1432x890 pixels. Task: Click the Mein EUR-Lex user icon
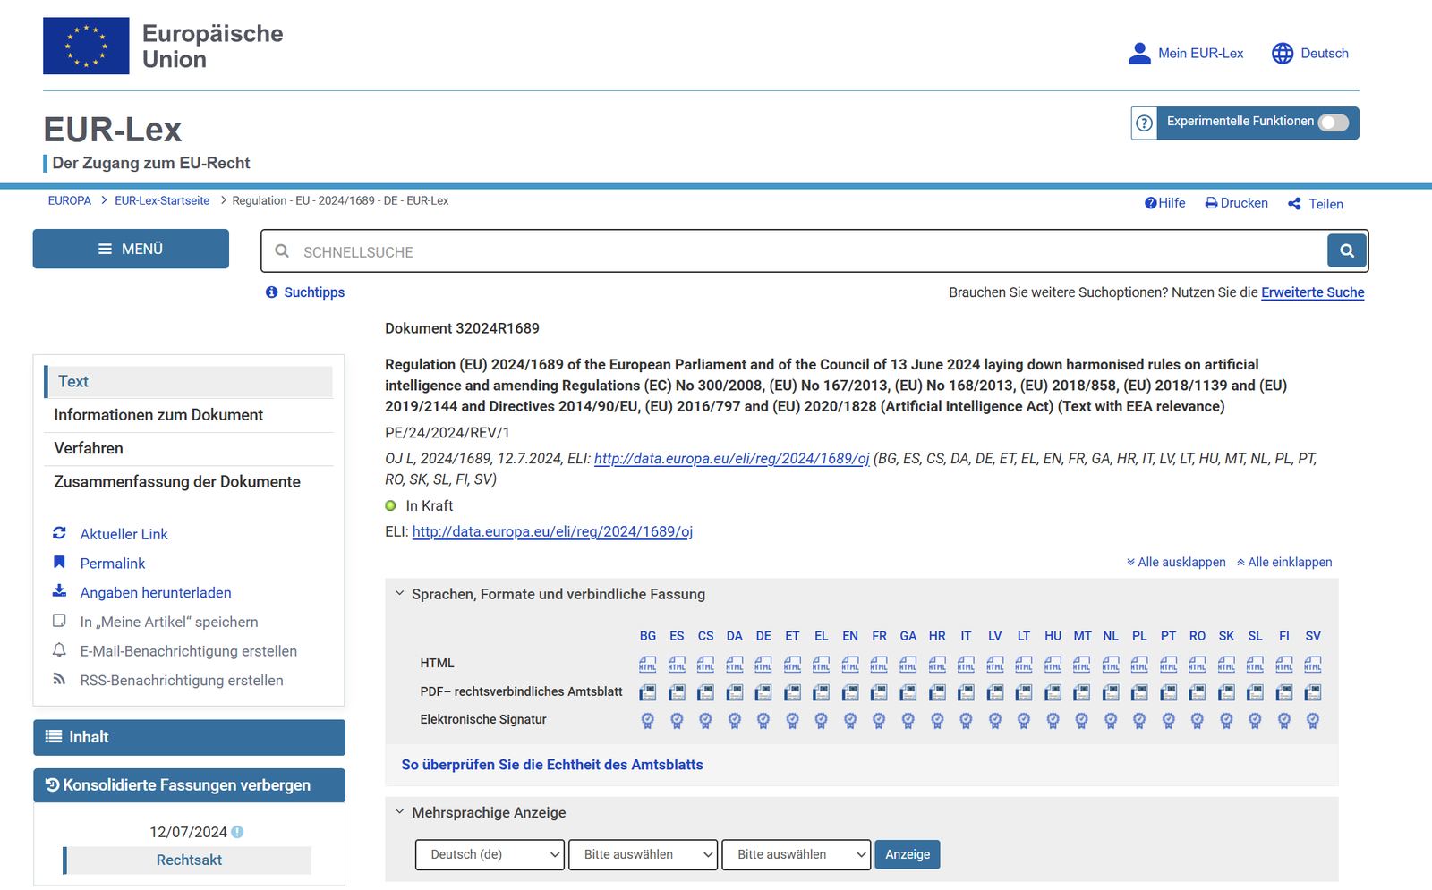click(1139, 54)
